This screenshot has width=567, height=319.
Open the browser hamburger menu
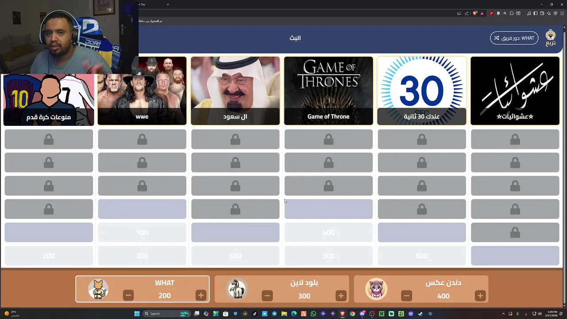(562, 13)
